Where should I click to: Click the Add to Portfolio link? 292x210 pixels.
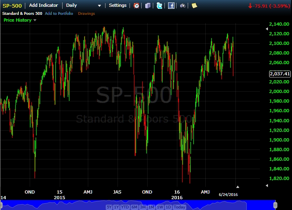pyautogui.click(x=59, y=14)
